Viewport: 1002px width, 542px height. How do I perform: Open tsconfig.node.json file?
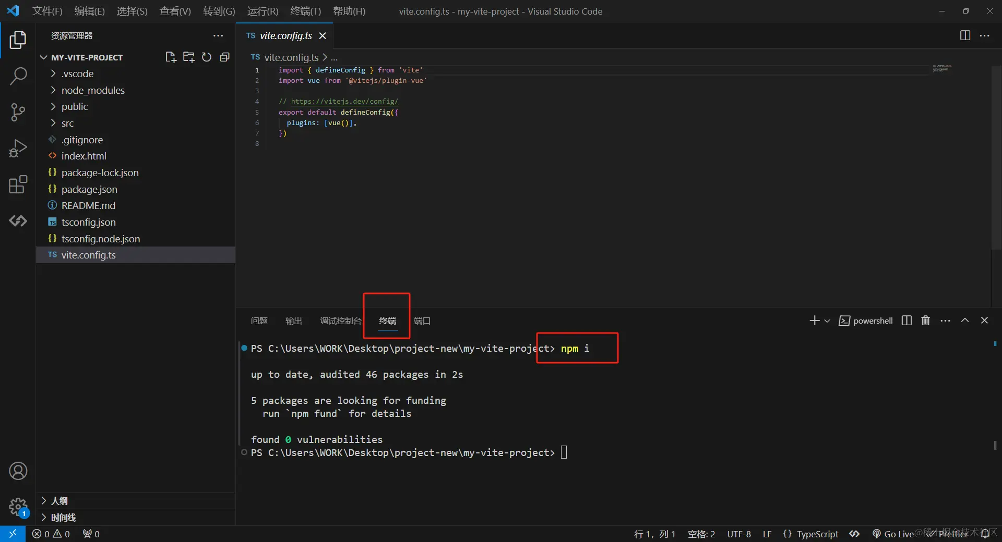136,239
